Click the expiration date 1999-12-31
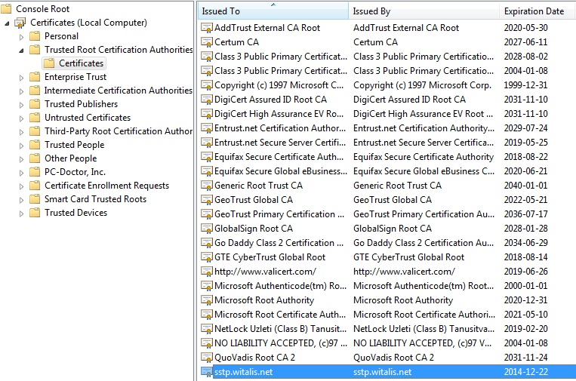The width and height of the screenshot is (576, 381). pos(525,85)
